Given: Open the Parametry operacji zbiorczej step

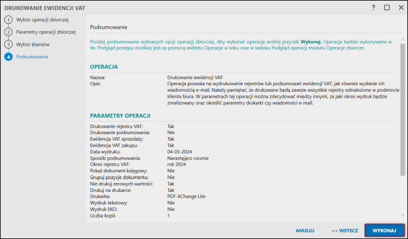Looking at the screenshot, I should click(x=46, y=32).
